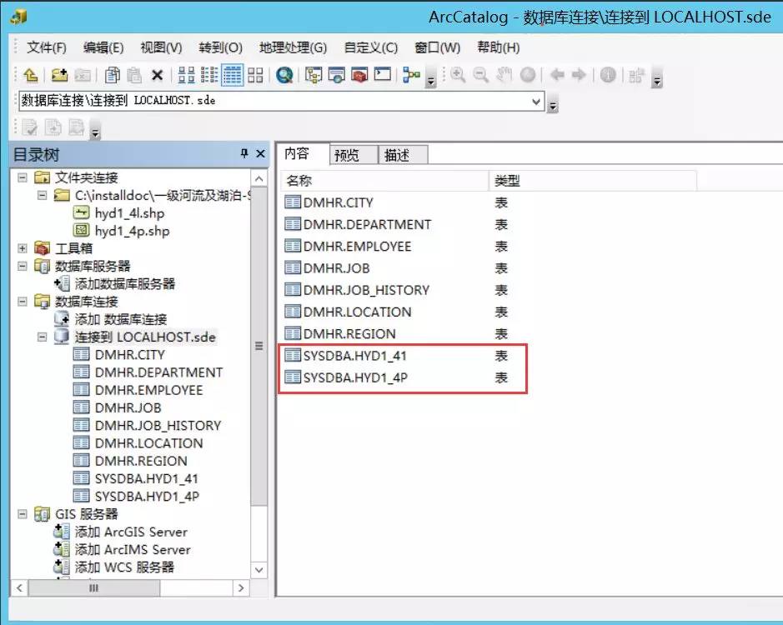Open the 视图(V) menu
The image size is (783, 625).
pos(161,47)
